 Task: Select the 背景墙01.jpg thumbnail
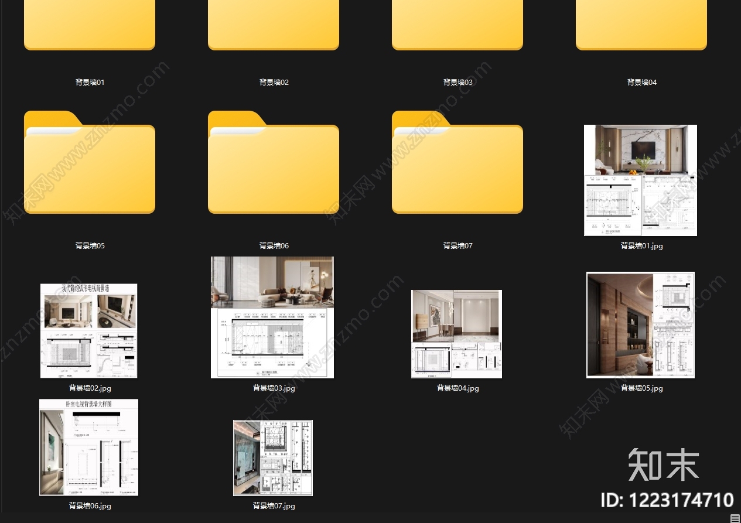(x=641, y=180)
